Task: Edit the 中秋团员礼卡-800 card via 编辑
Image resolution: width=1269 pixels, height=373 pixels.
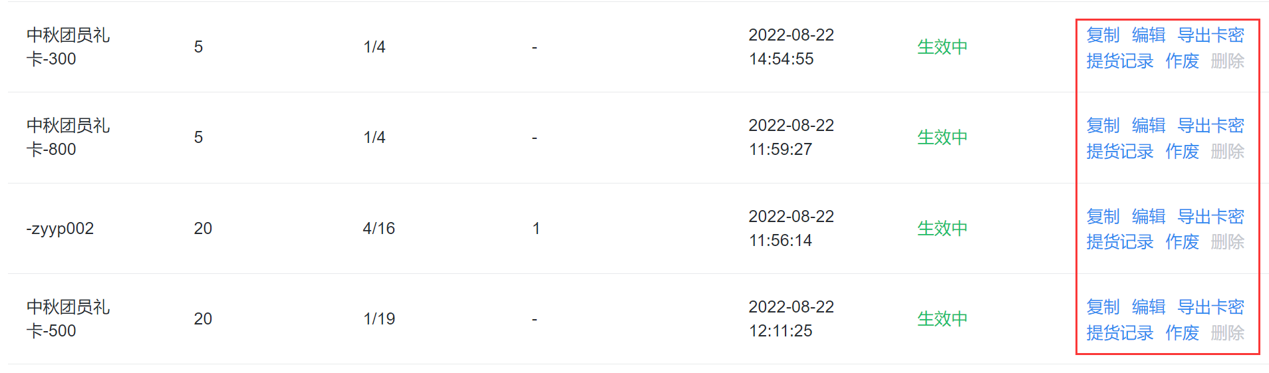Action: [1148, 125]
